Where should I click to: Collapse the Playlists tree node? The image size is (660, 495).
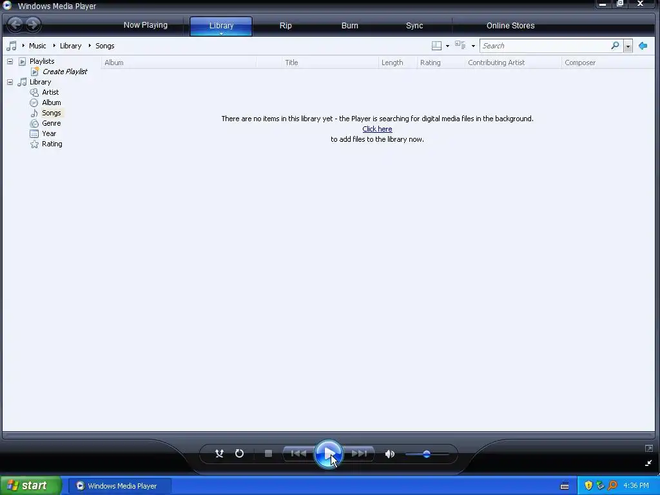10,61
